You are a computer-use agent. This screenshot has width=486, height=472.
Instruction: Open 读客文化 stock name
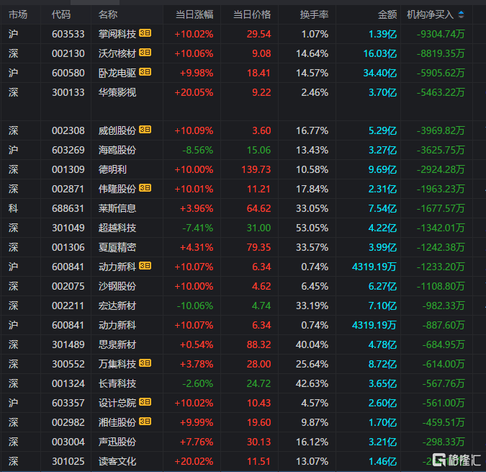(x=117, y=461)
